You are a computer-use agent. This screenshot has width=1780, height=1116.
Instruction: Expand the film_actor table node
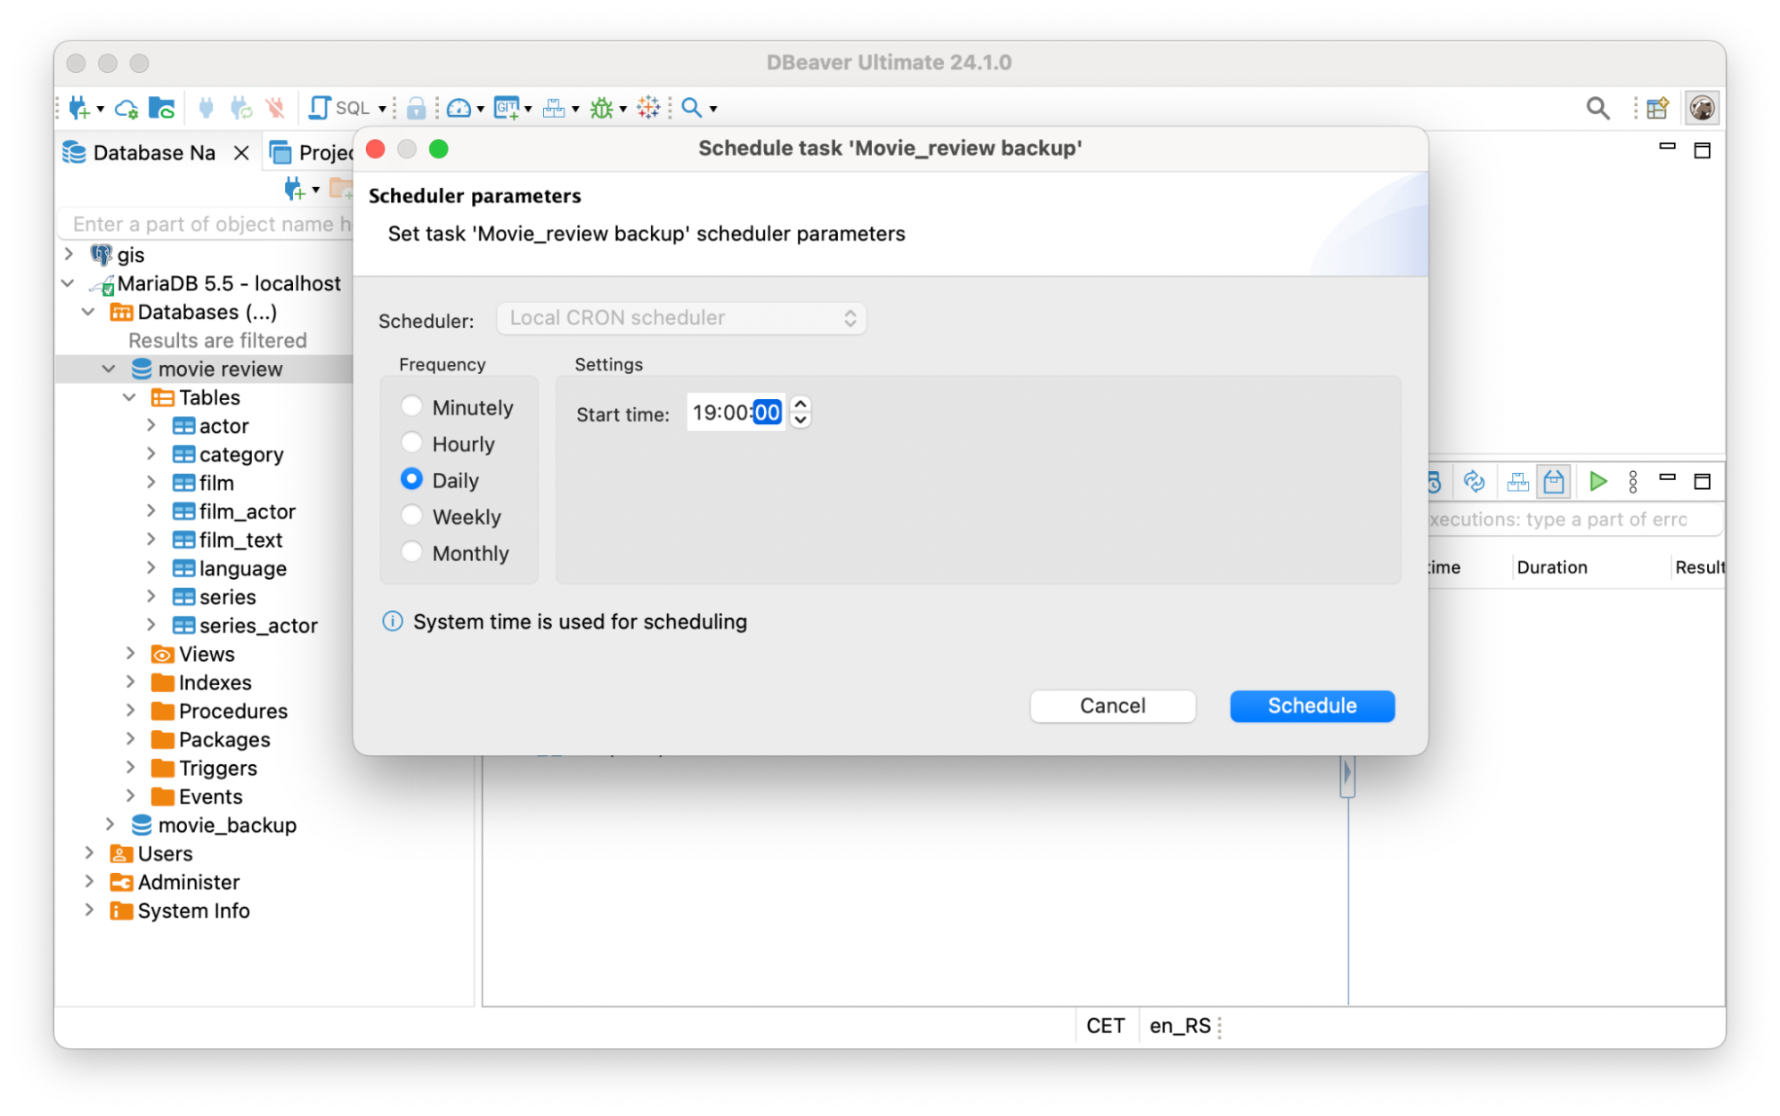151,511
